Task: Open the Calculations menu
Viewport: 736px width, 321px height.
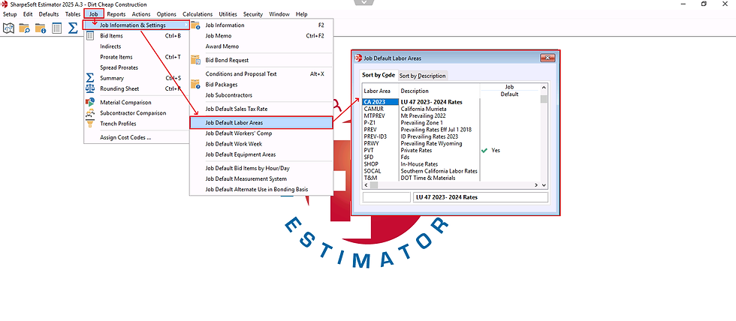Action: pyautogui.click(x=197, y=14)
